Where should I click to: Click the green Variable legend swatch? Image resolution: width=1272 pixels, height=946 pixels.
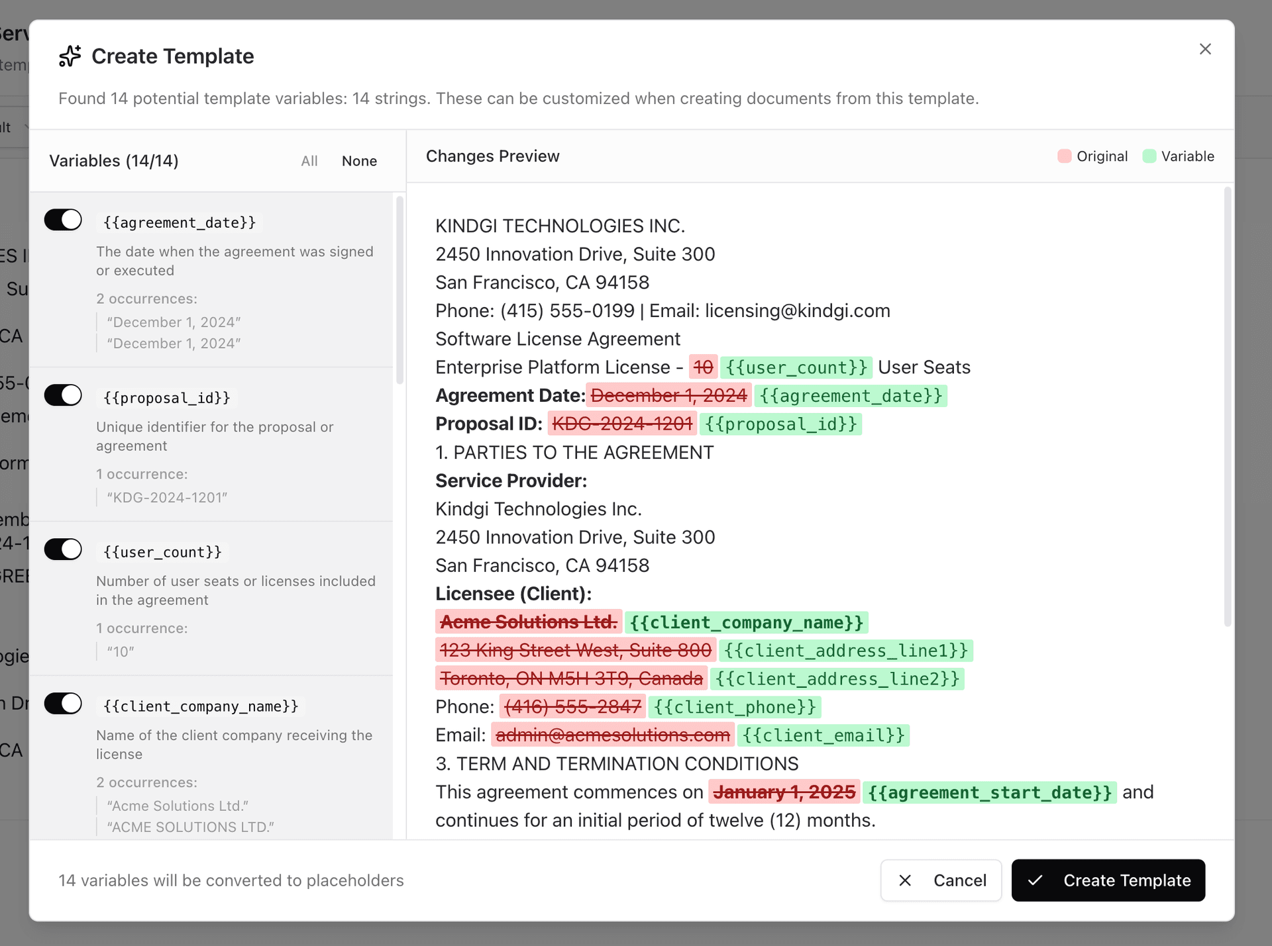click(x=1150, y=156)
